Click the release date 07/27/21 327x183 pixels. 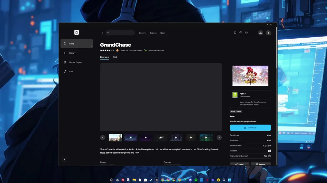(267, 146)
